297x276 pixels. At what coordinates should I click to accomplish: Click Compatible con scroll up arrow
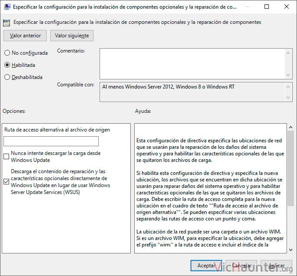[x=288, y=87]
